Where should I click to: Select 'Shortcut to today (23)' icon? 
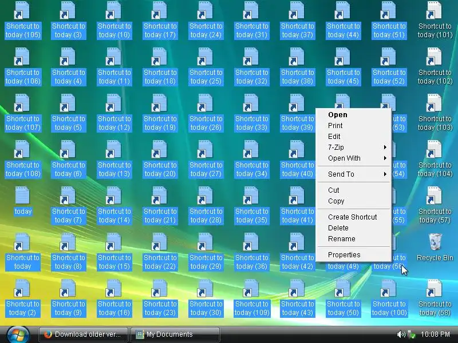(x=160, y=298)
